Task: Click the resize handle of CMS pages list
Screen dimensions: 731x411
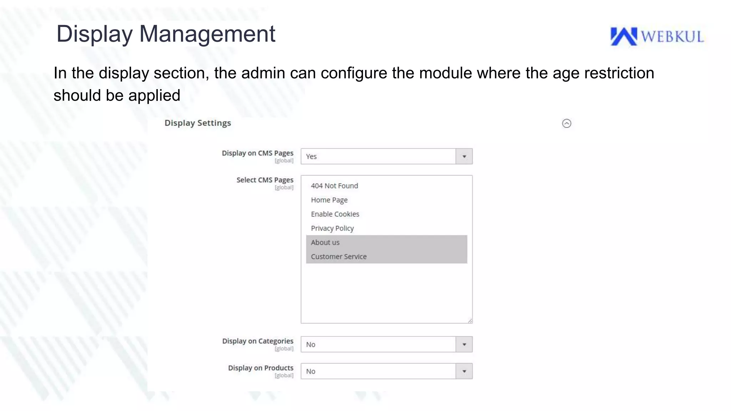Action: (x=470, y=320)
